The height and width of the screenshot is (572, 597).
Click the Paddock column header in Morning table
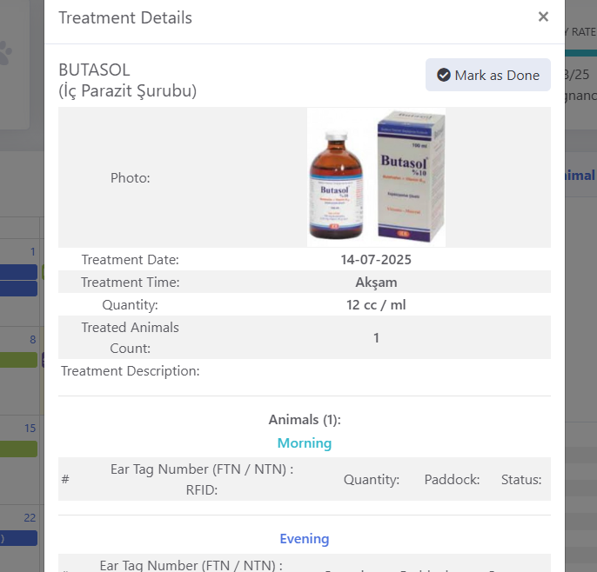pyautogui.click(x=452, y=480)
